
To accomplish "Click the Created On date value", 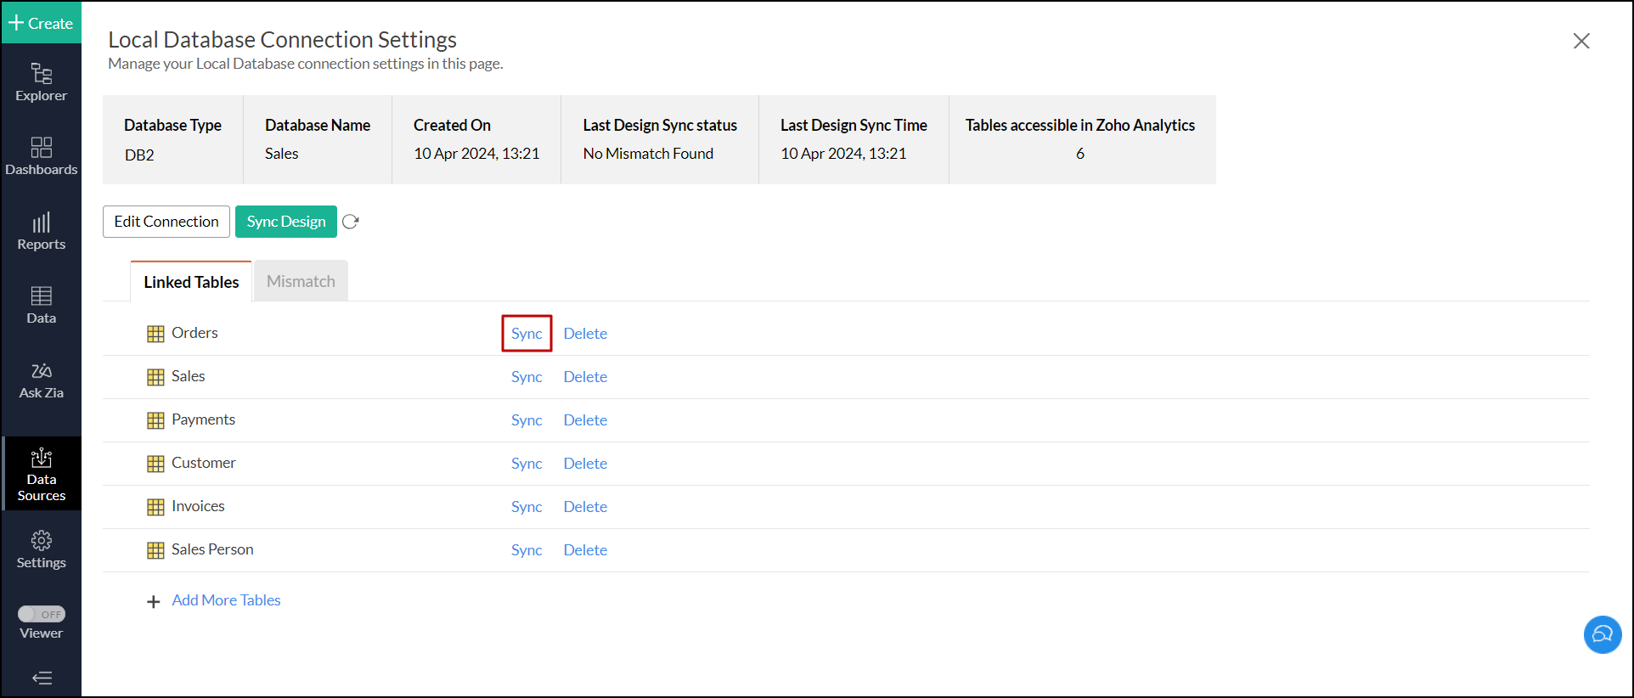I will pos(476,154).
